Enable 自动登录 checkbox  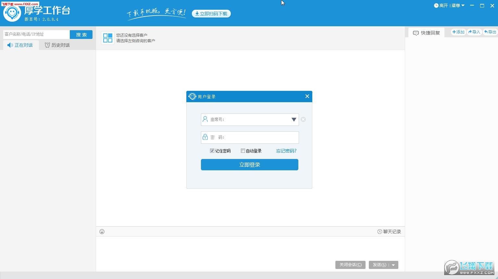[x=243, y=151]
